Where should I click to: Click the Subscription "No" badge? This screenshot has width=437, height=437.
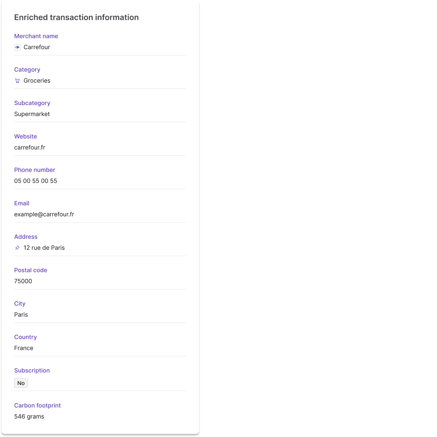[21, 383]
